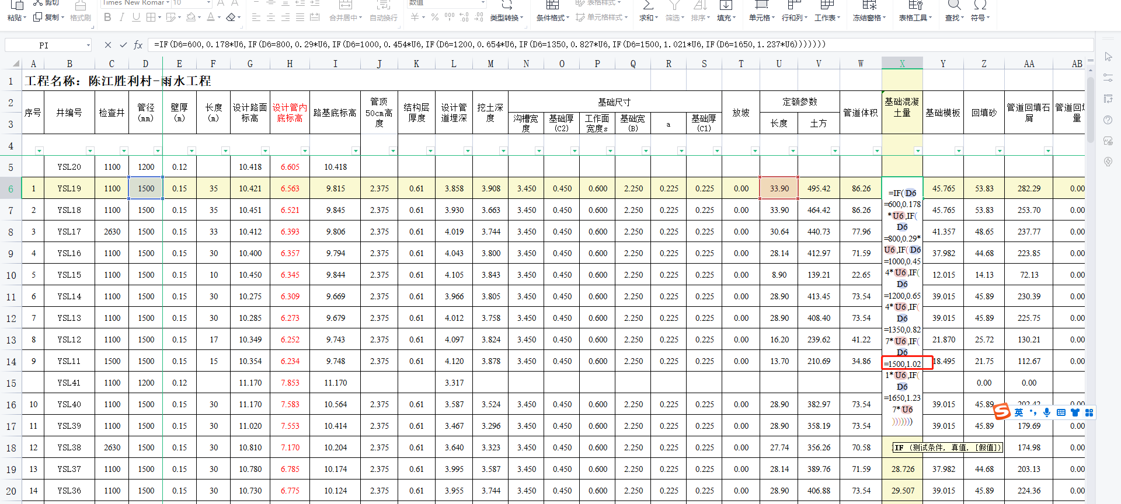Image resolution: width=1121 pixels, height=504 pixels.
Task: Cancel formula entry with the X icon
Action: [x=108, y=45]
